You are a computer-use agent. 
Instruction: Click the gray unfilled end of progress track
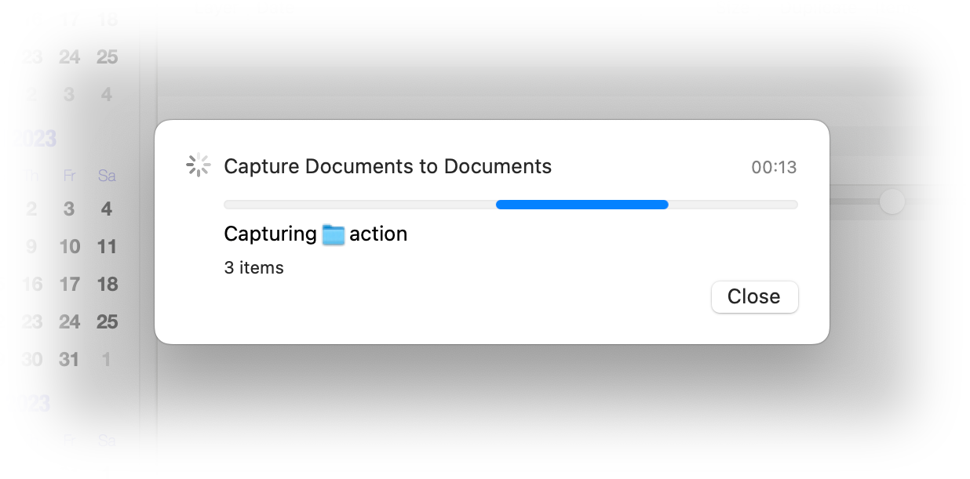733,205
